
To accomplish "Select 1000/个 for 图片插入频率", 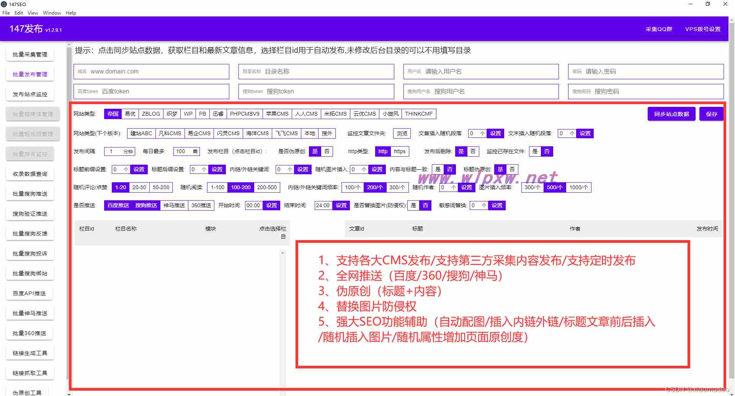I will tap(578, 187).
